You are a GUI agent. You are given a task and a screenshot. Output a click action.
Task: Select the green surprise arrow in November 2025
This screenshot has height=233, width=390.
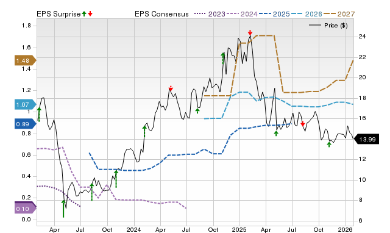[x=329, y=145]
